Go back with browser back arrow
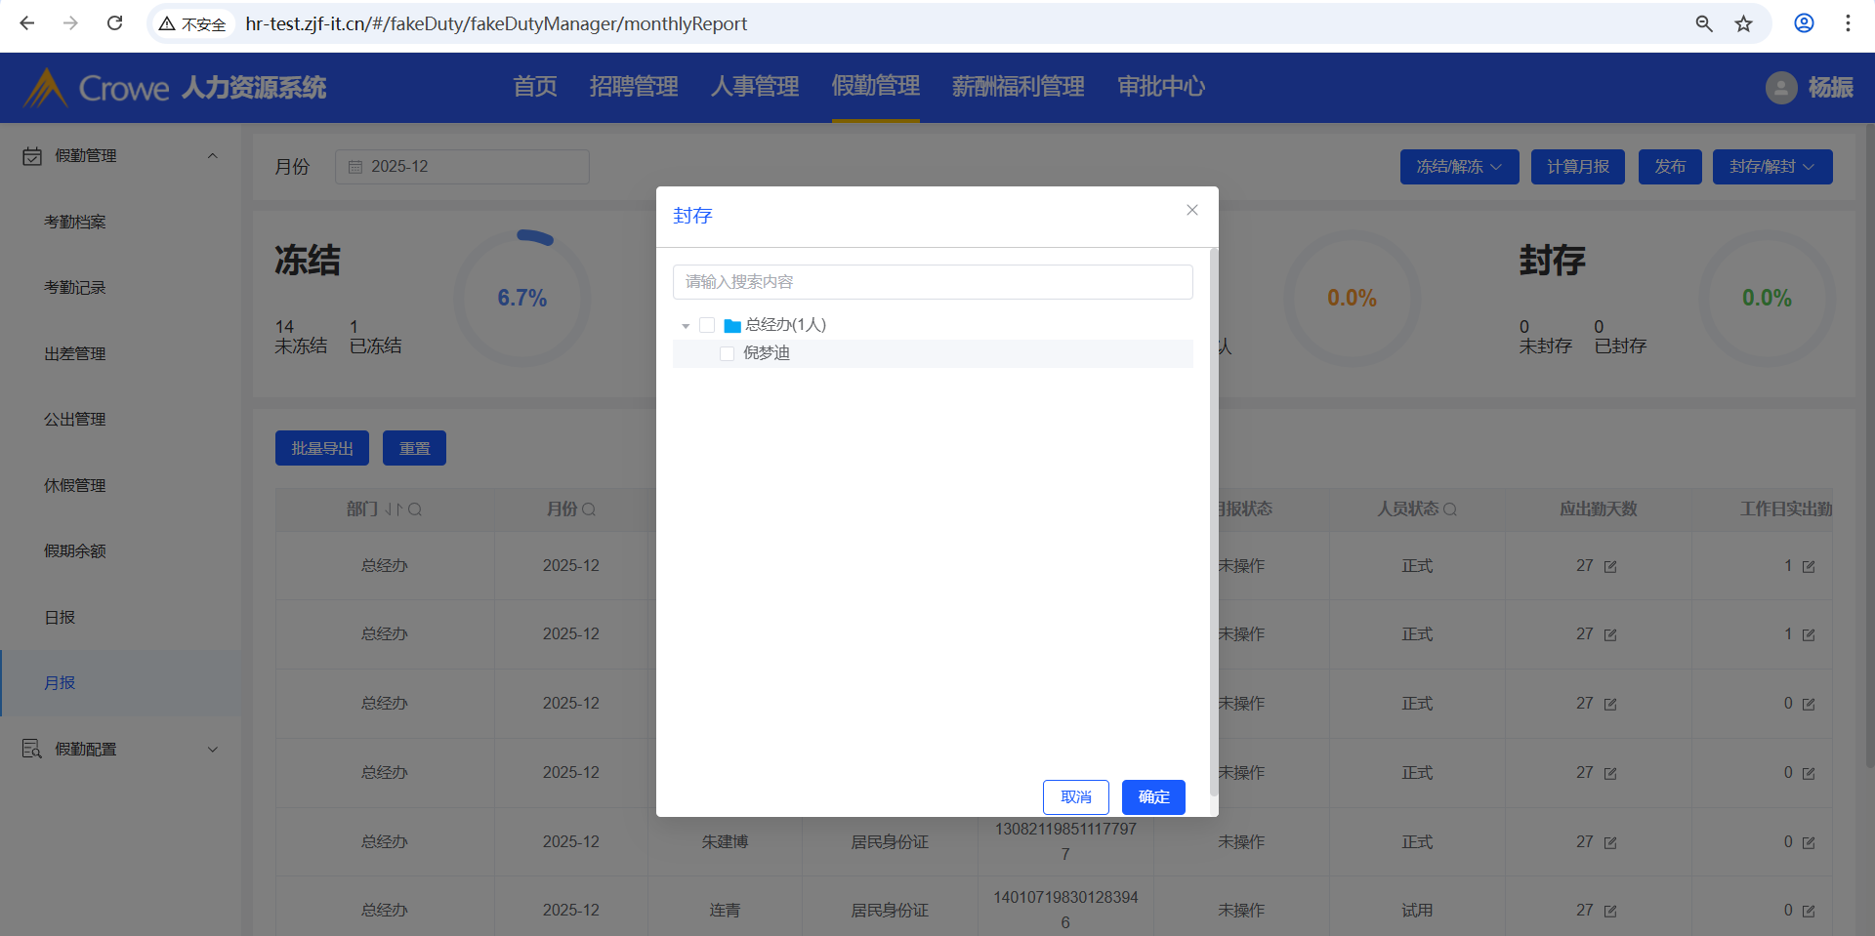The image size is (1875, 936). tap(27, 23)
